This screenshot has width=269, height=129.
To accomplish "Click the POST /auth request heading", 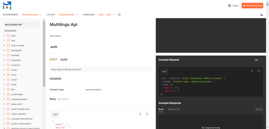I will (59, 59).
